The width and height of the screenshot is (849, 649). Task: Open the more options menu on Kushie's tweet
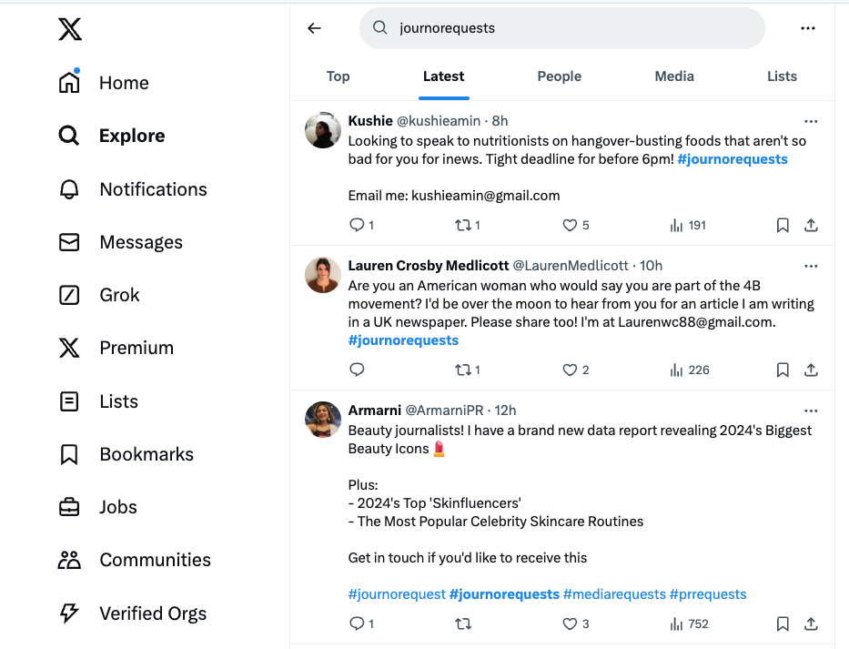pos(811,120)
